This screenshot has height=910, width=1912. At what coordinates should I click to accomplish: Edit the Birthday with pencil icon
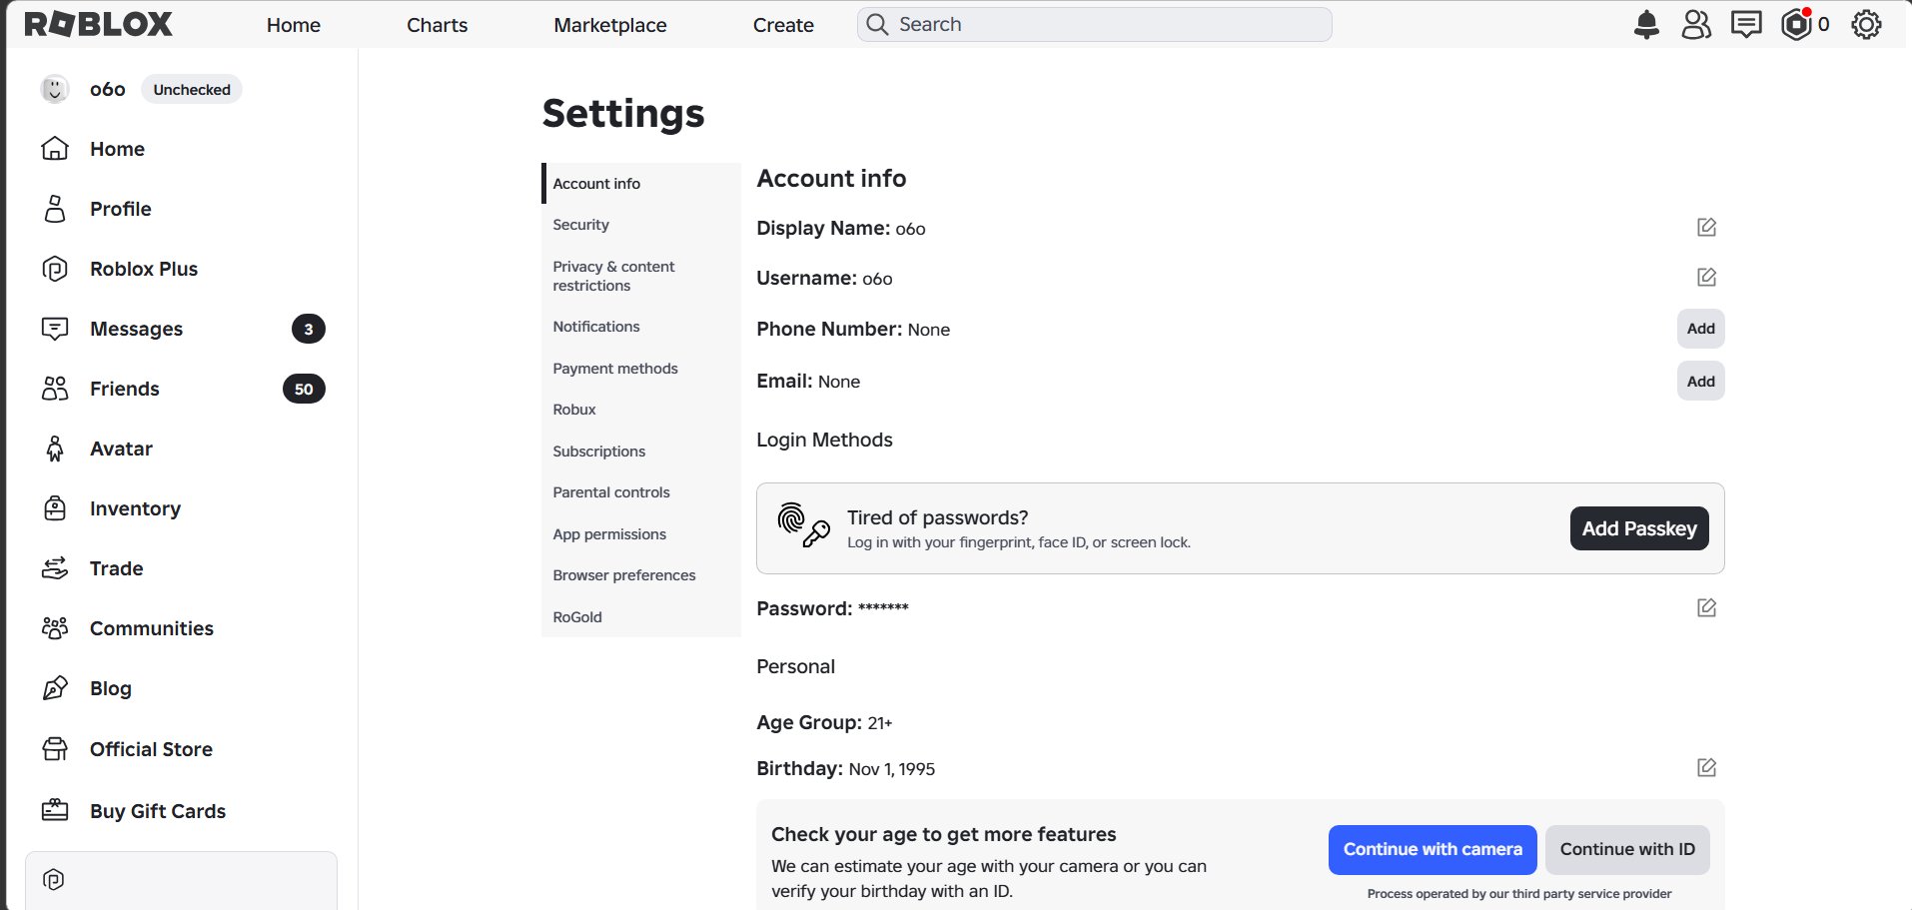coord(1706,767)
